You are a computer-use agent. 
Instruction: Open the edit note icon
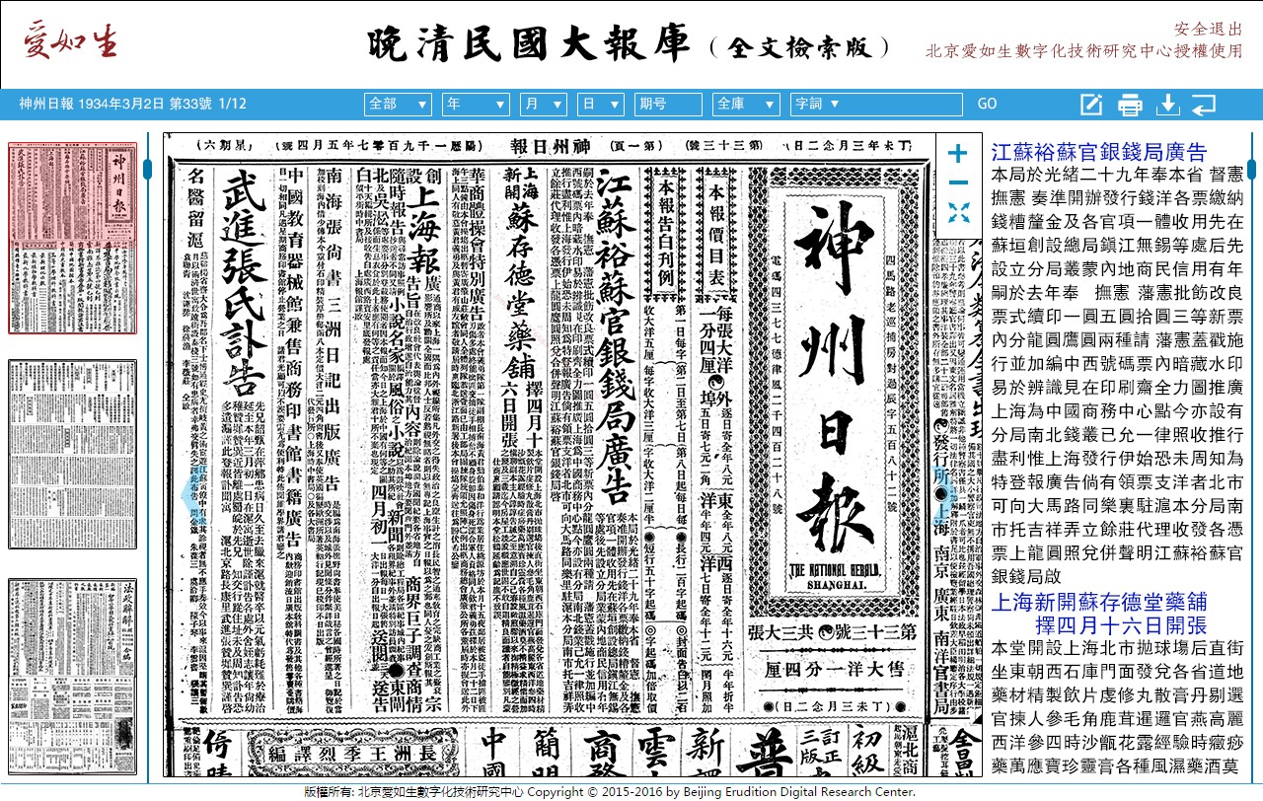[x=1090, y=105]
